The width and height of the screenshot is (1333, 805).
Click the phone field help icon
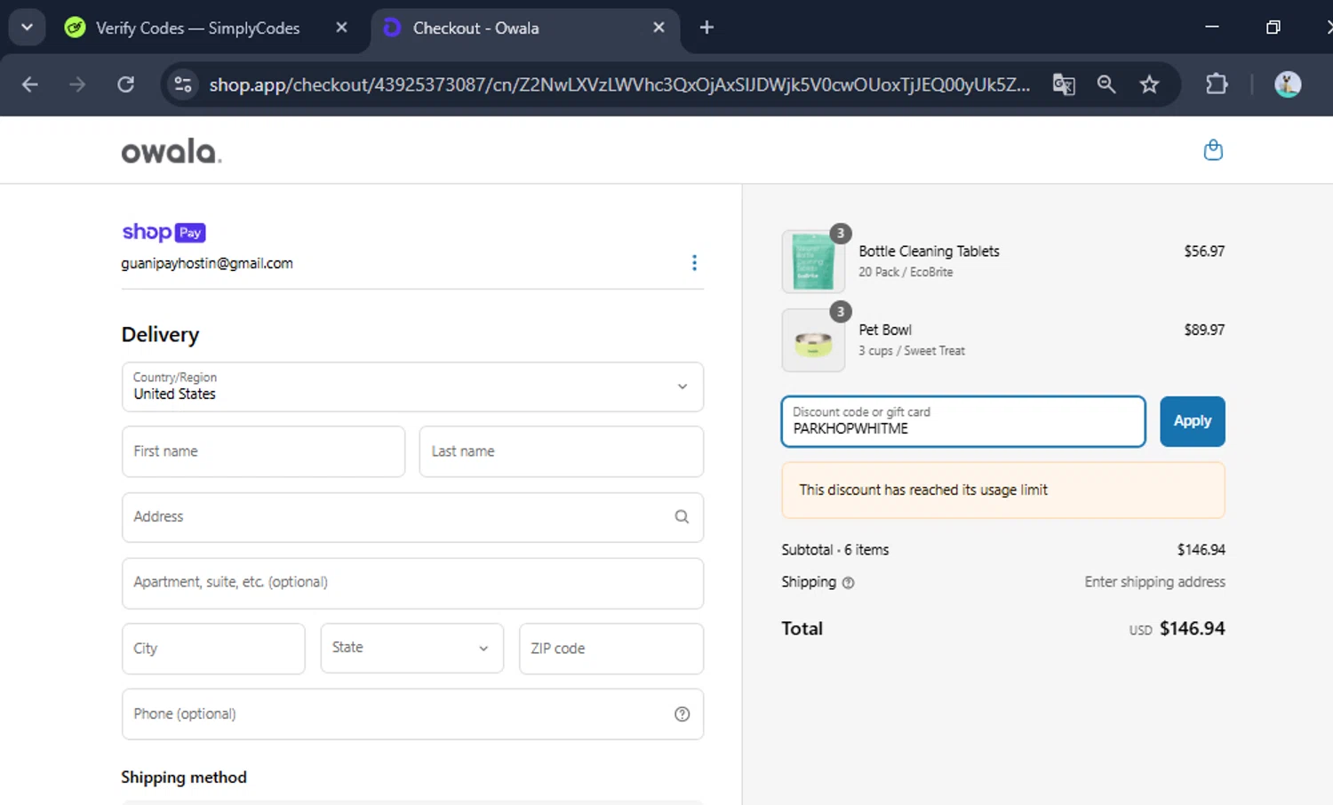pos(682,714)
